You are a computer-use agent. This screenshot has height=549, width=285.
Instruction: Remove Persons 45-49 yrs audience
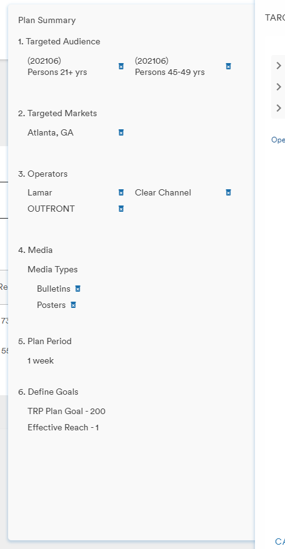(x=228, y=67)
